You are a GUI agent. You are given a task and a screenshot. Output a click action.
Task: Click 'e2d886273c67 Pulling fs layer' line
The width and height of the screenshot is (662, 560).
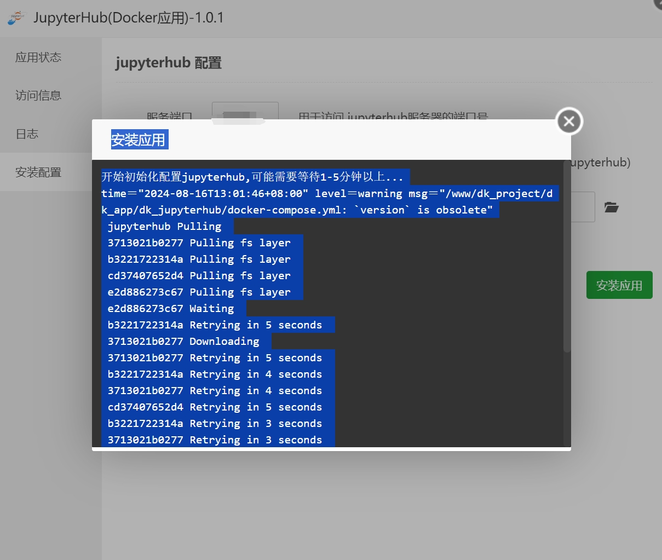tap(199, 292)
